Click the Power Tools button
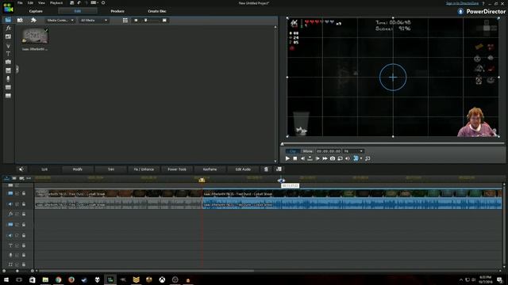508x285 pixels. (x=177, y=169)
